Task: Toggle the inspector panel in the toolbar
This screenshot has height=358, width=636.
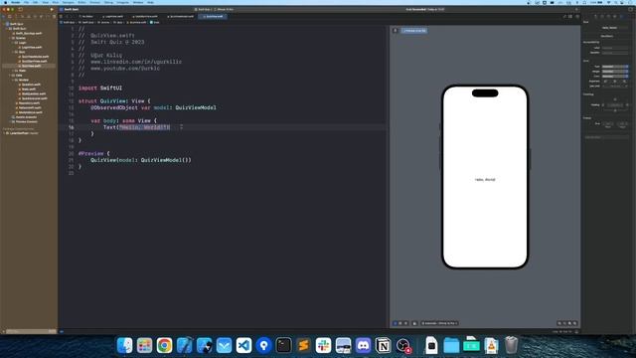Action: (x=631, y=9)
